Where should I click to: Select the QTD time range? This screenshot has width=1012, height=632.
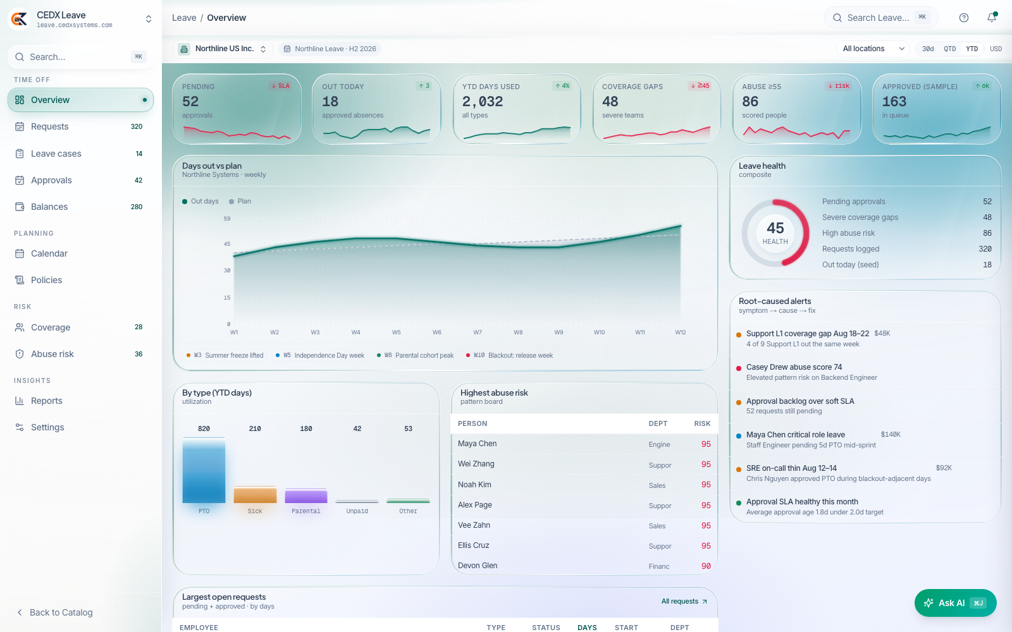coord(950,49)
